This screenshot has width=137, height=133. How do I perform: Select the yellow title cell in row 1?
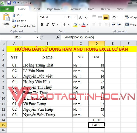[71, 49]
